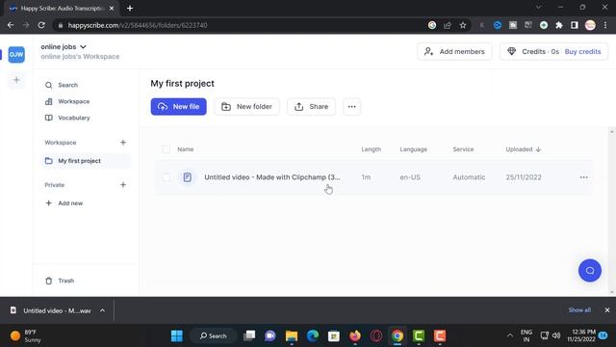Select the Happy Scribe browser tab

[62, 9]
